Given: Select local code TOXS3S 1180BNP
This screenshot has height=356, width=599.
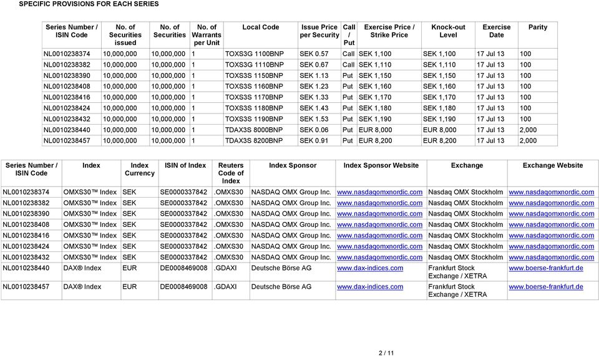Looking at the screenshot, I should click(x=254, y=108).
